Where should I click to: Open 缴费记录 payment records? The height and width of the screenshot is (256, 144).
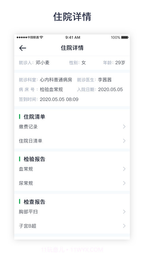(x=72, y=126)
